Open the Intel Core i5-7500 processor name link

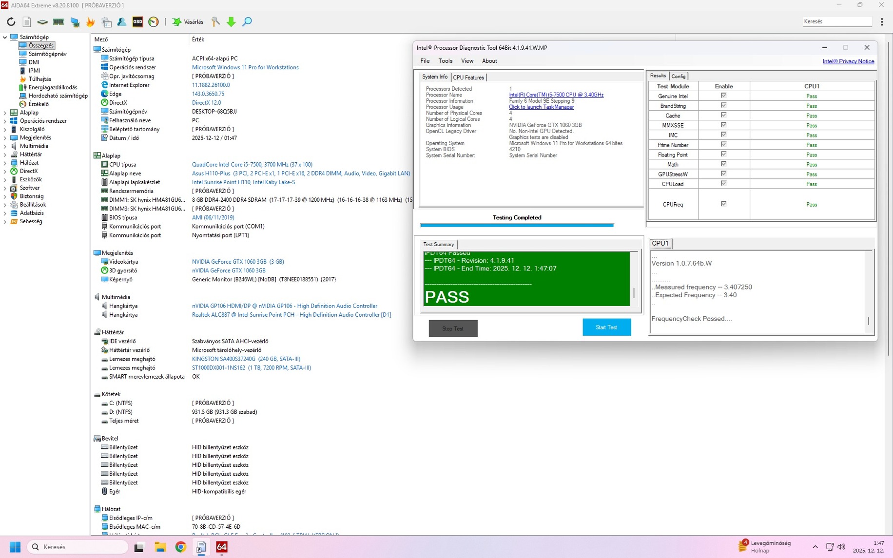coord(556,95)
